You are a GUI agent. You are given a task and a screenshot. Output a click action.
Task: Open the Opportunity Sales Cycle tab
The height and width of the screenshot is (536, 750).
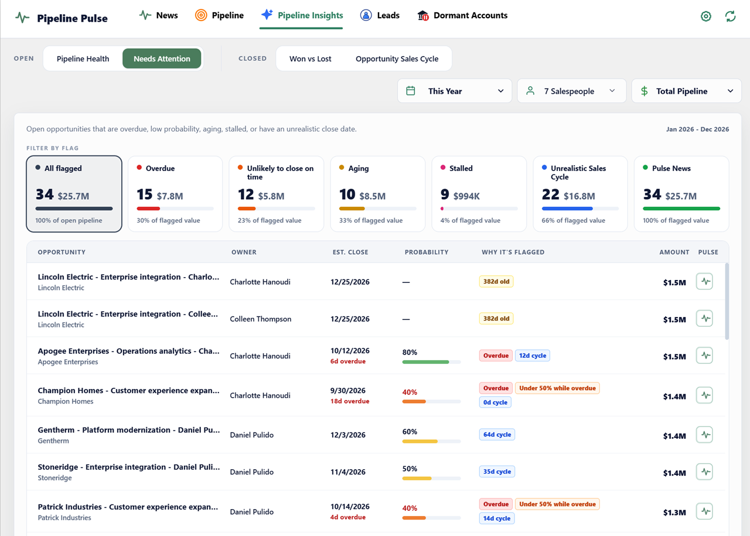(x=397, y=59)
